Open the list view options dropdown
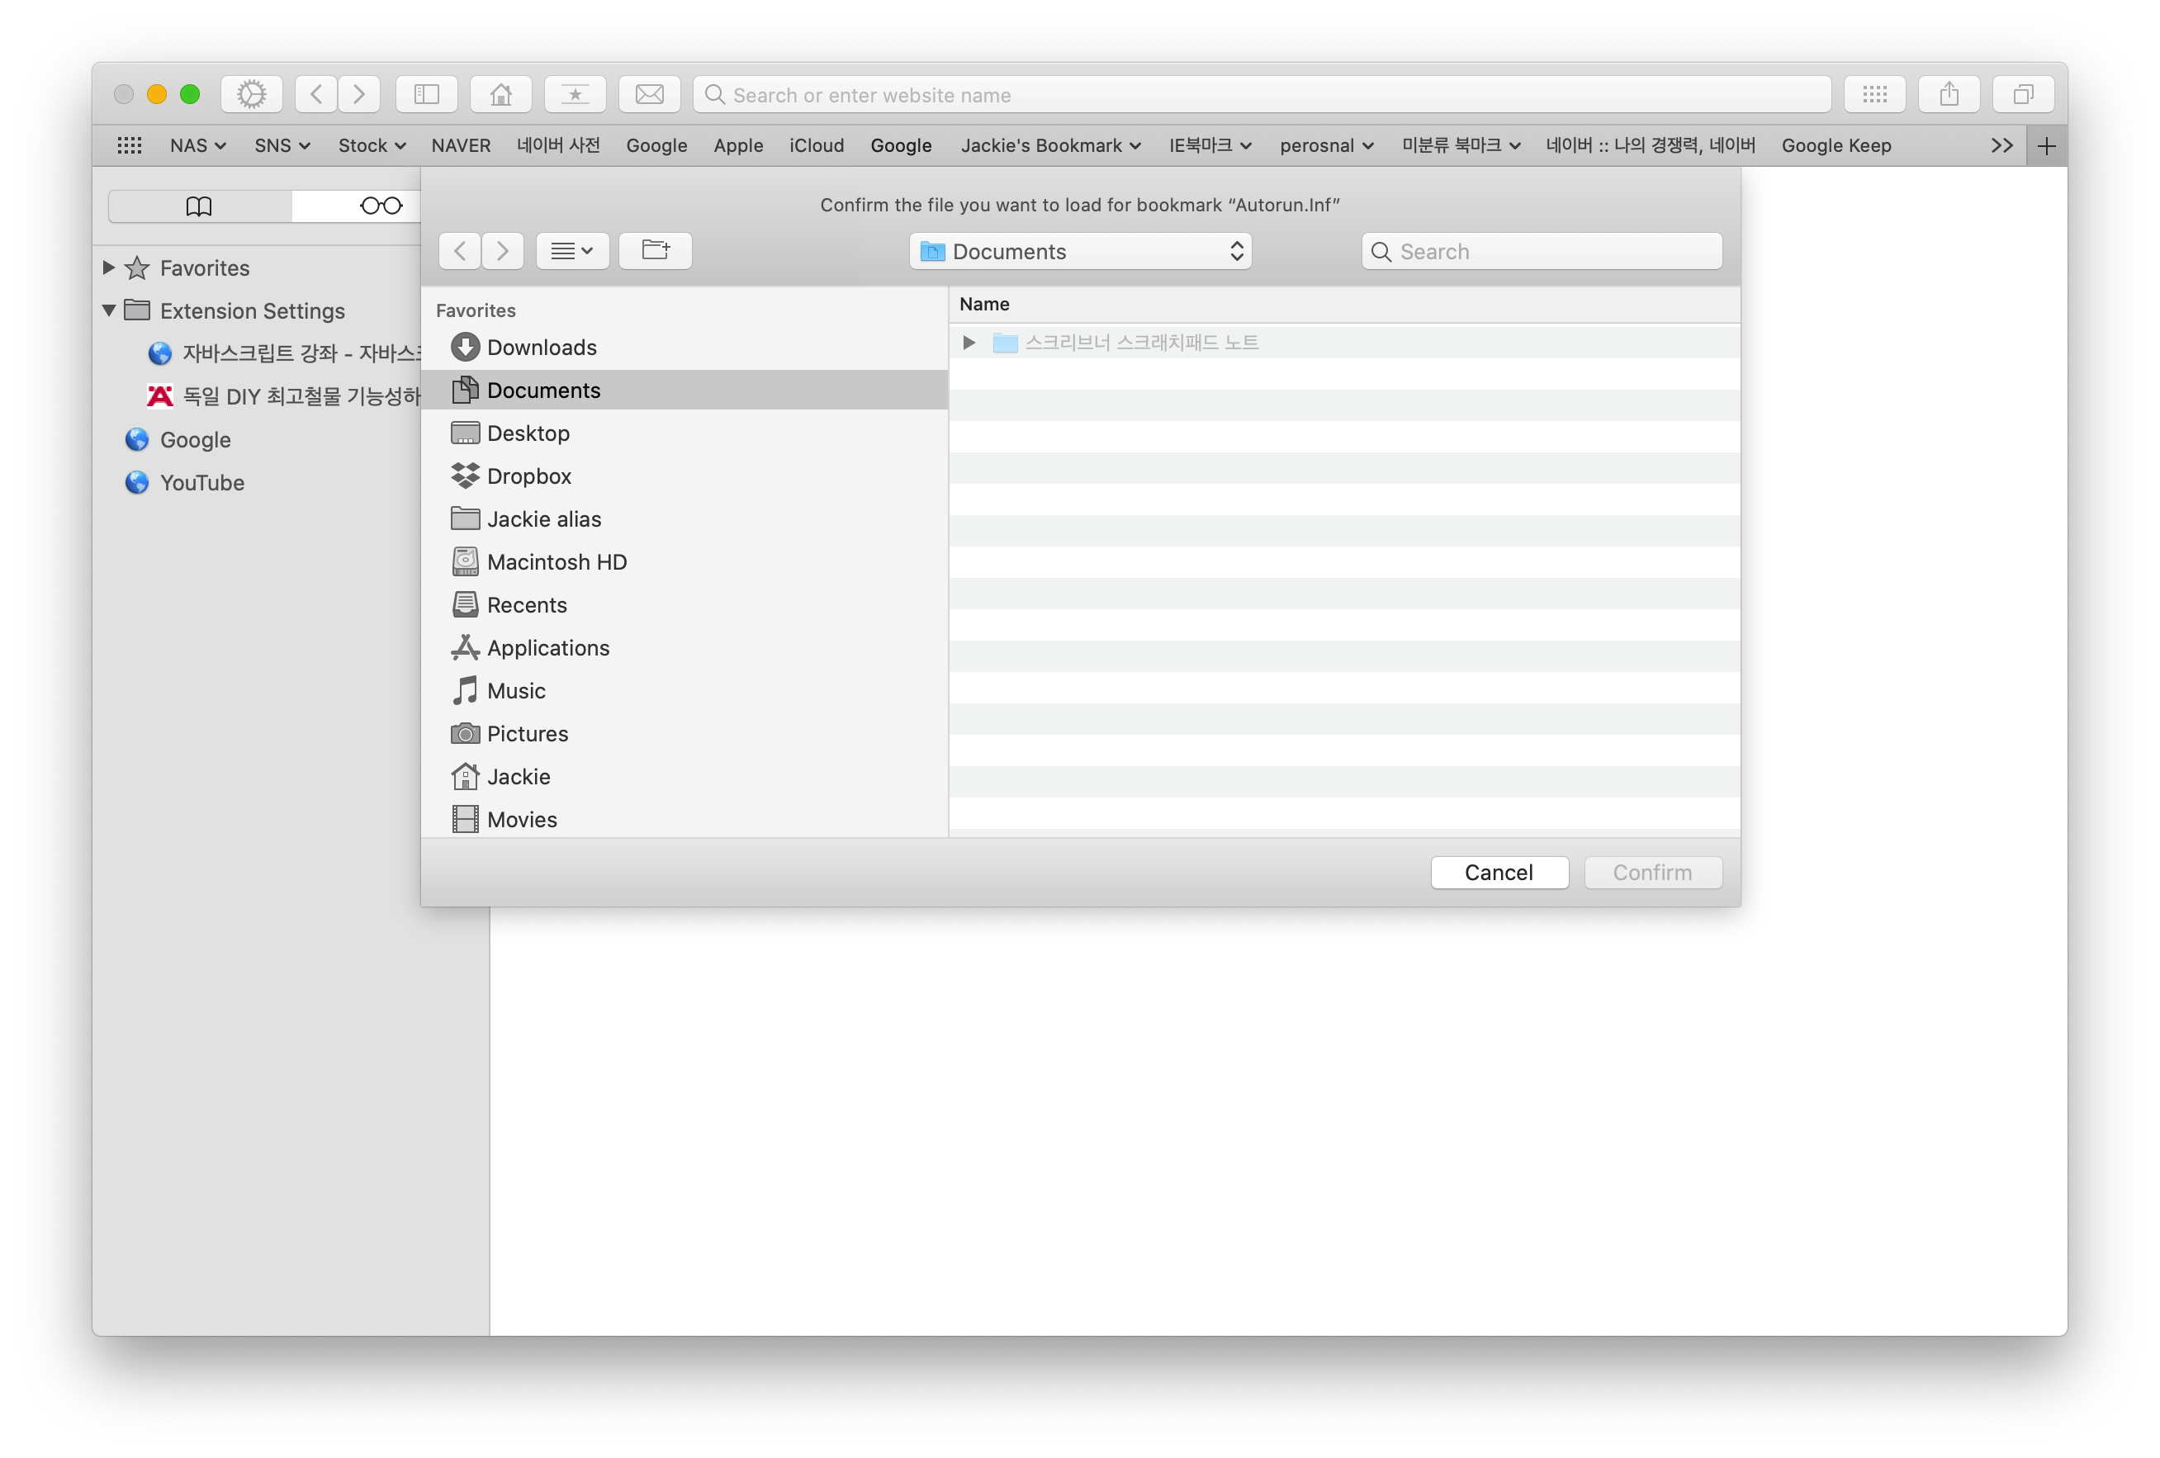2160x1458 pixels. coord(571,251)
